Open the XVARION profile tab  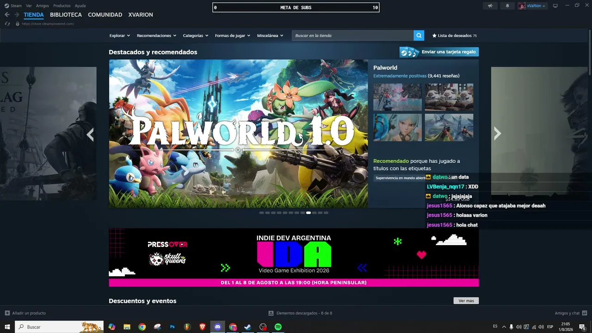pos(141,15)
